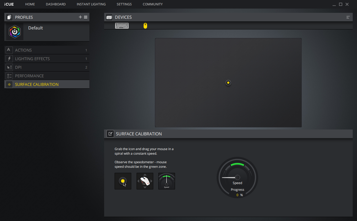The width and height of the screenshot is (357, 221).
Task: Click the grab-icon instruction thumbnail
Action: coord(123,181)
